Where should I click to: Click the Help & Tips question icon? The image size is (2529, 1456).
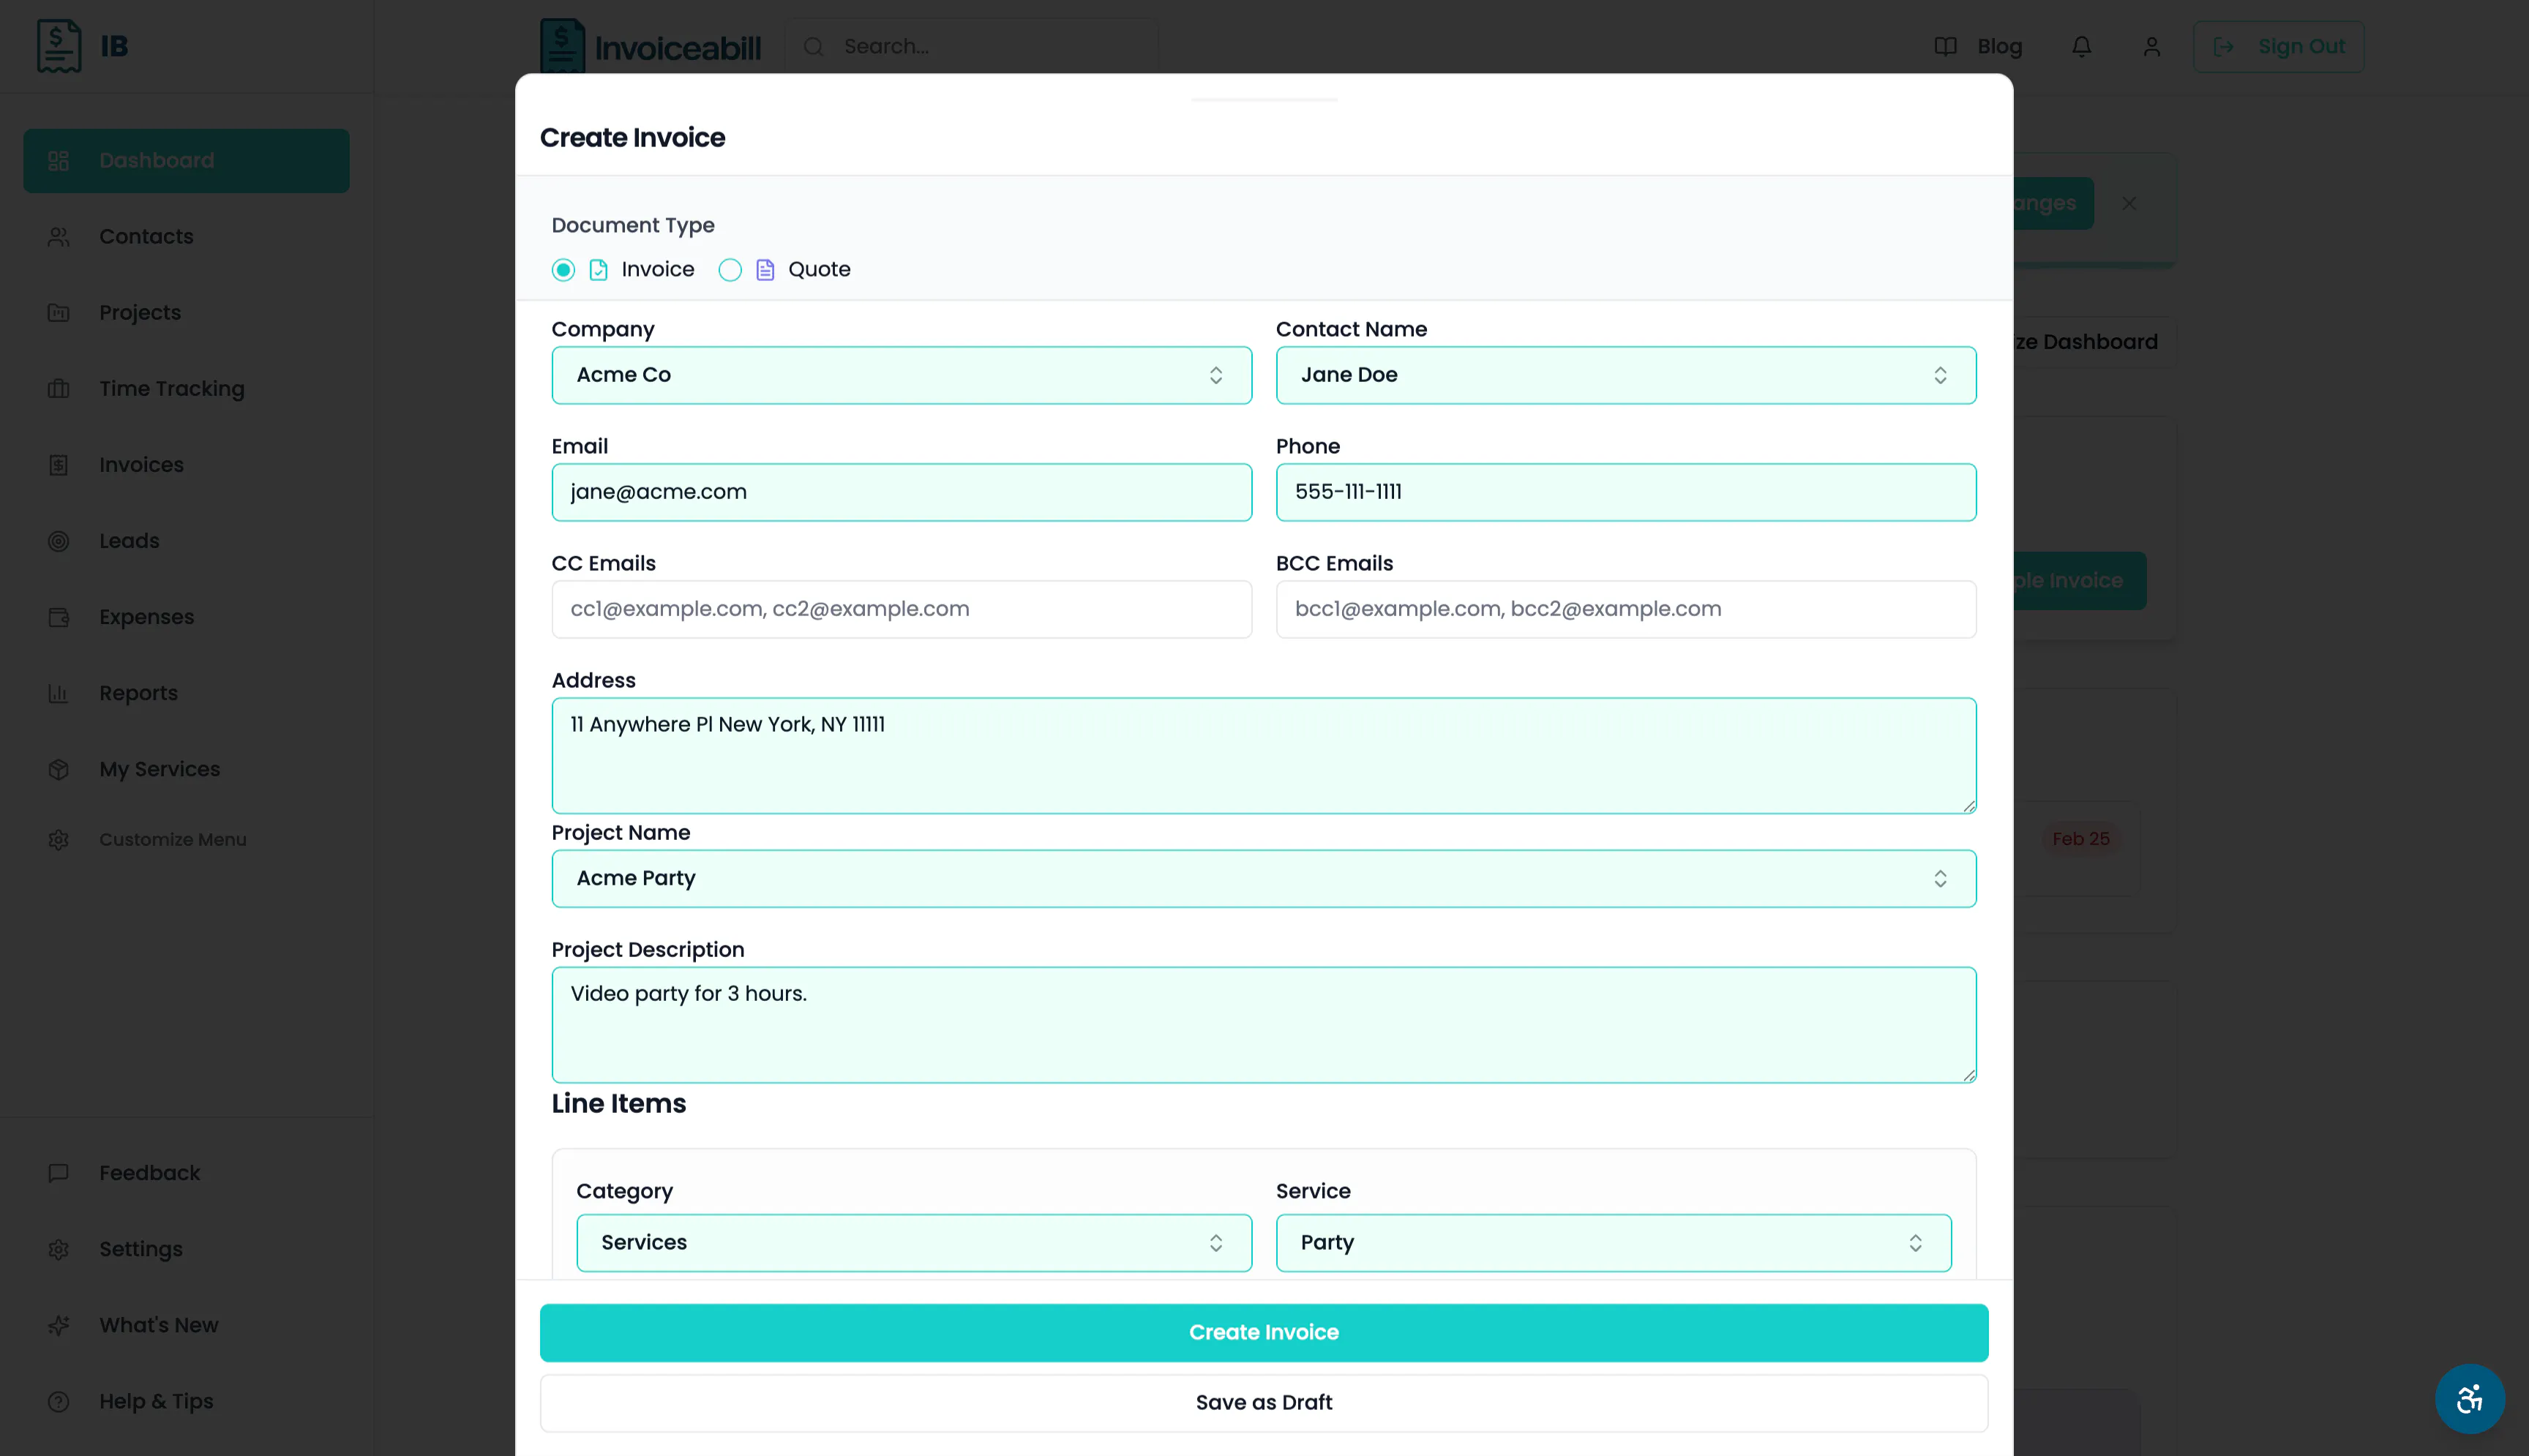point(59,1402)
